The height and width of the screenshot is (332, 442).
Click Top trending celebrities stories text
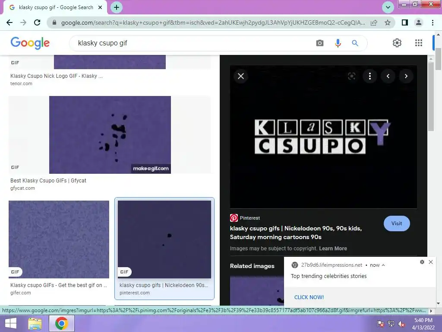point(328,276)
